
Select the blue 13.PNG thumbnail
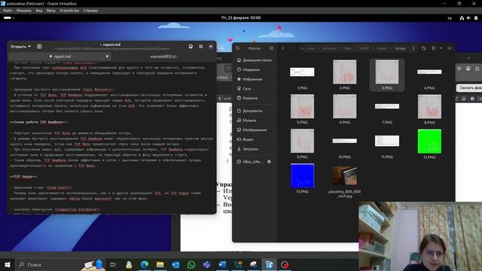point(302,175)
